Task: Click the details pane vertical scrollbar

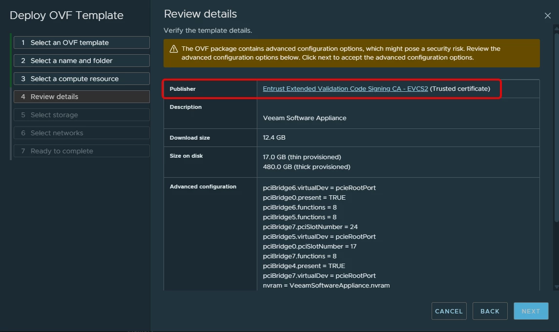Action: (556, 126)
